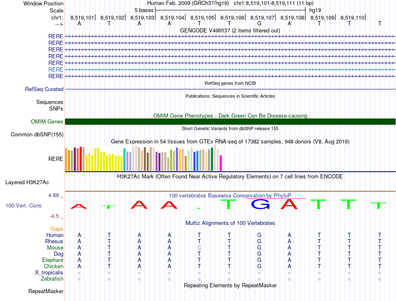Click the PhyloP conservation track title

pyautogui.click(x=230, y=195)
